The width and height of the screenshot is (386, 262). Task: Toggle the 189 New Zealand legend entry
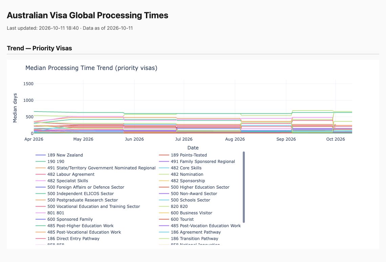(59, 155)
